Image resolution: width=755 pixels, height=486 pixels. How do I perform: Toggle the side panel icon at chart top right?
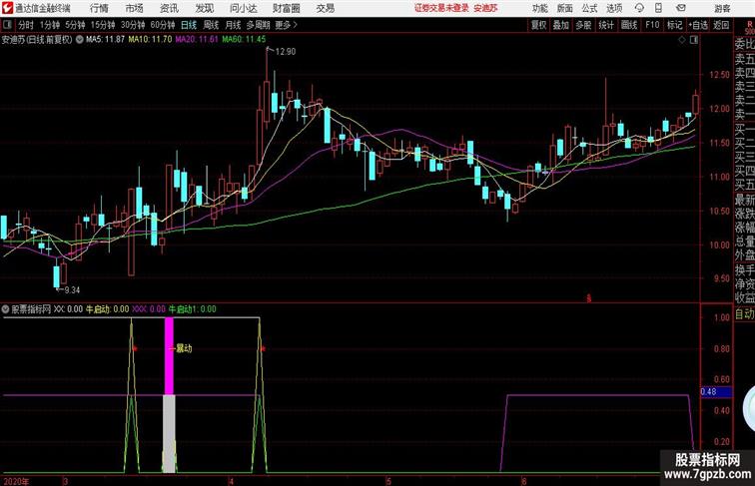click(x=694, y=41)
